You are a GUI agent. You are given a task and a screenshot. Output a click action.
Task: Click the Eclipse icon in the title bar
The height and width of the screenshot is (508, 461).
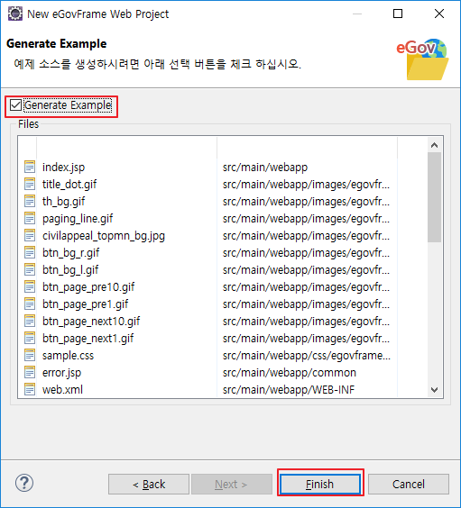click(x=15, y=14)
